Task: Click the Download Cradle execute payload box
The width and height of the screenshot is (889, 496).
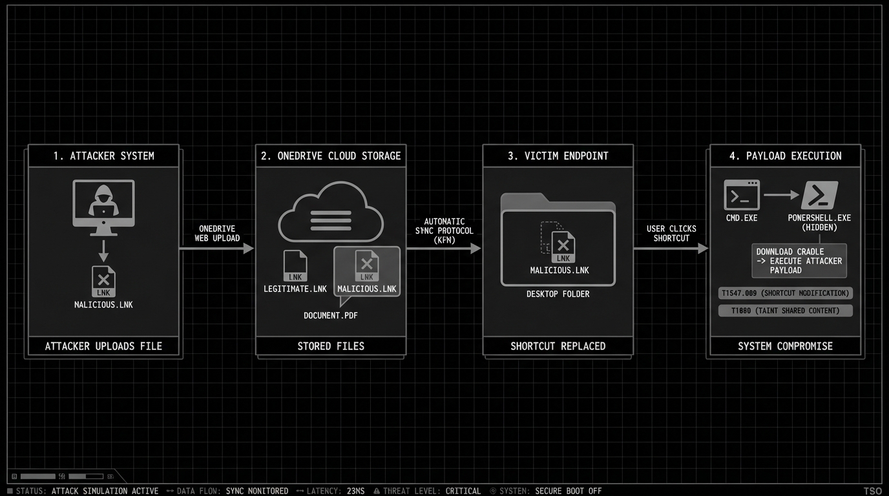Action: coord(799,261)
